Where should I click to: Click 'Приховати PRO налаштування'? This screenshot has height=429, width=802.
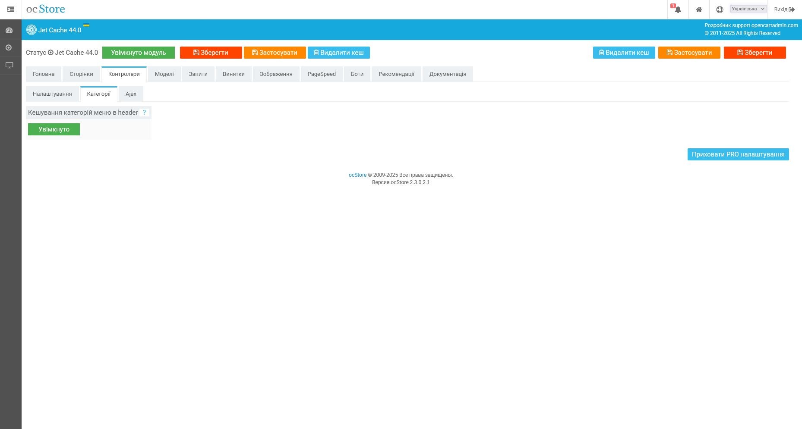738,154
